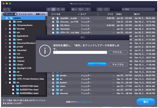Open the resume recovery history menu

(81, 9)
